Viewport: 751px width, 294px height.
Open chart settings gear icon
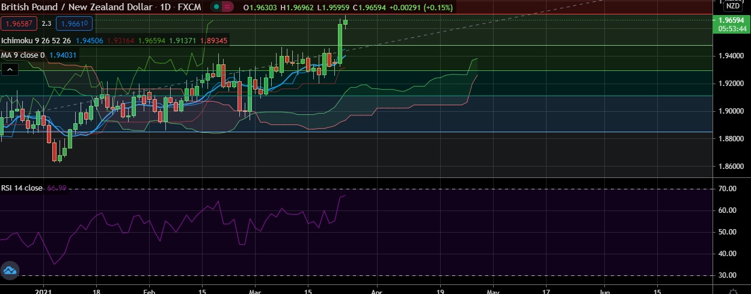[x=732, y=291]
